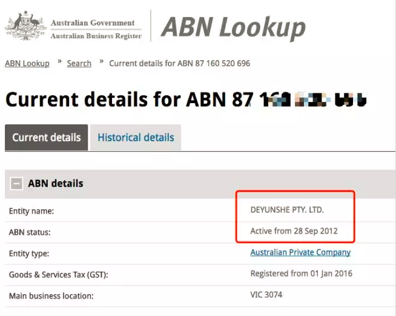Open the ABN Lookup breadcrumb link
This screenshot has height=316, width=396.
click(x=27, y=64)
